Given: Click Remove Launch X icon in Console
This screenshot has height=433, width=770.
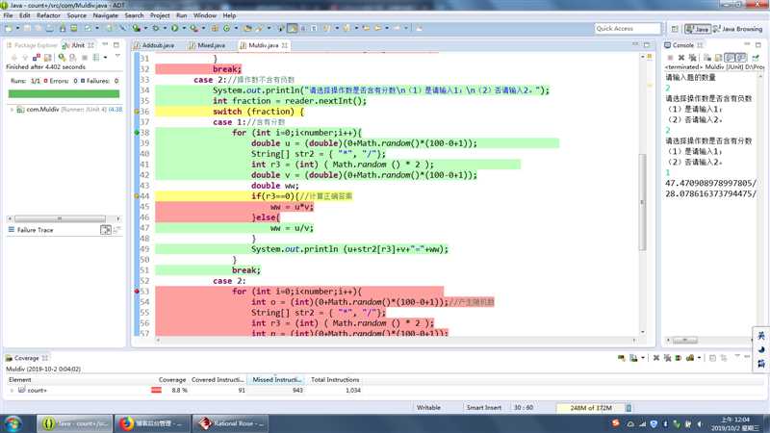Looking at the screenshot, I should click(x=681, y=58).
